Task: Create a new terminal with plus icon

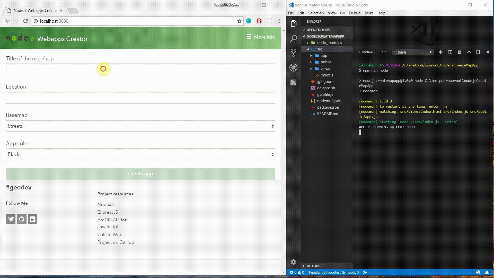Action: click(x=441, y=52)
